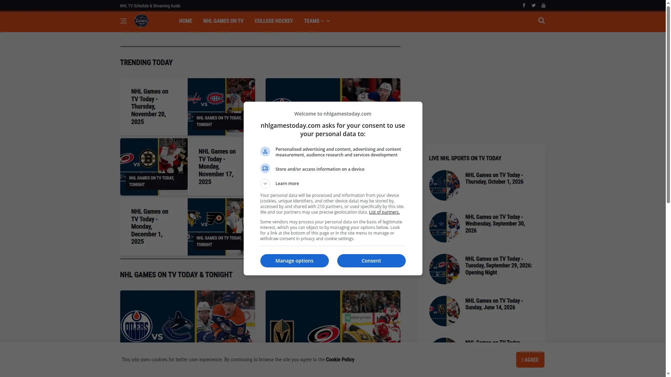Click round thumbnail beside October 1, 2026
This screenshot has height=377, width=671.
tap(445, 185)
